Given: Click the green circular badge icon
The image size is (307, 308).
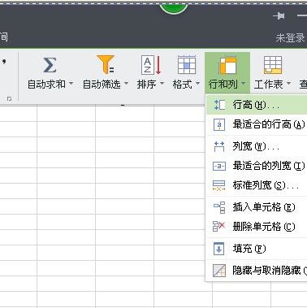Looking at the screenshot, I should (x=174, y=8).
